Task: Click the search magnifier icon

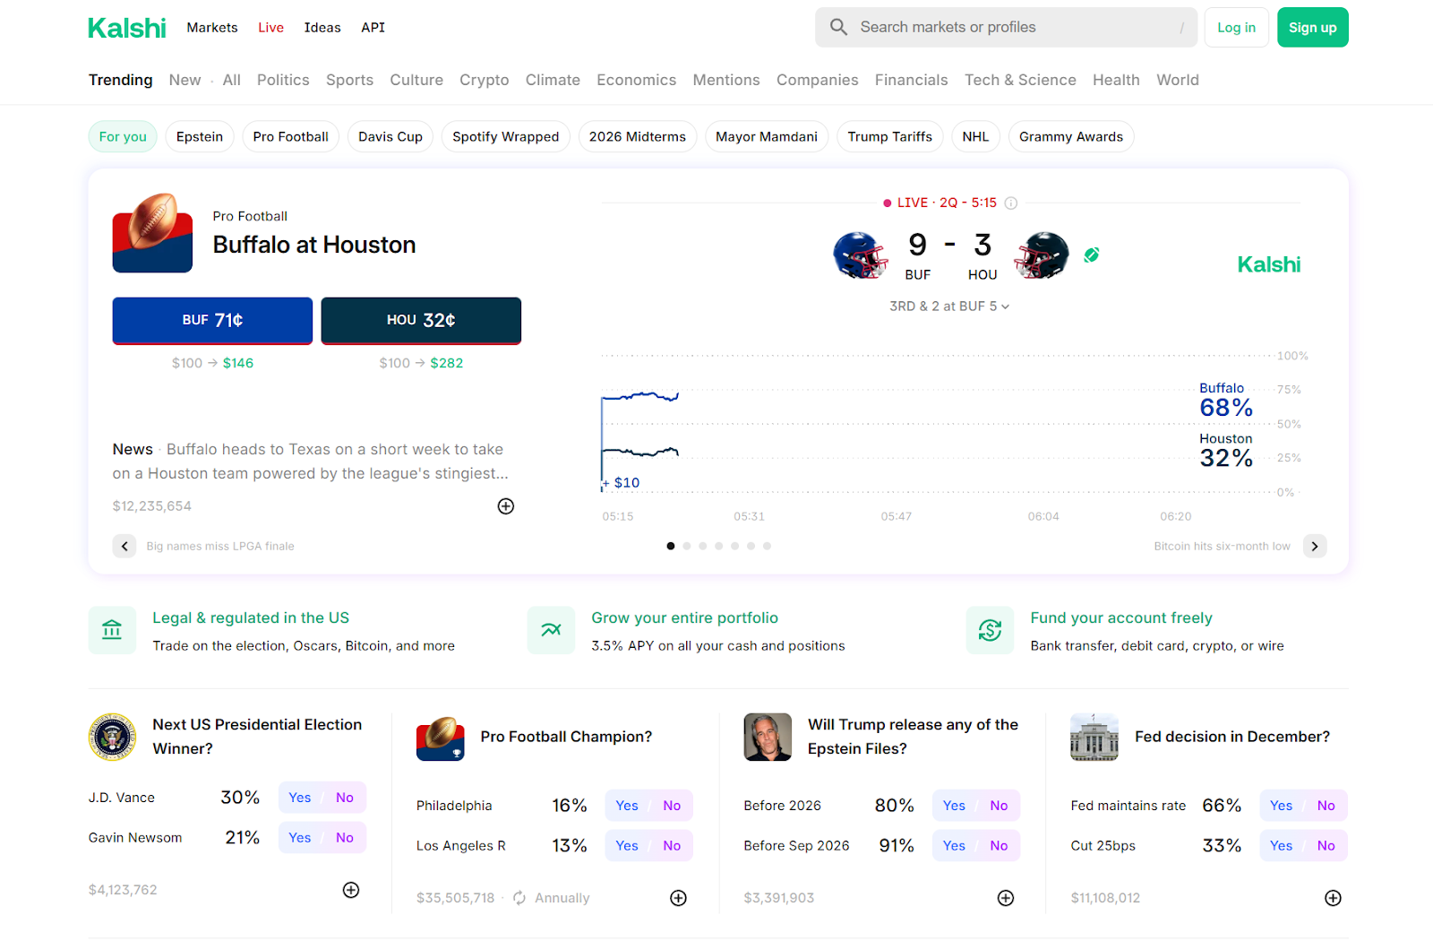Action: point(838,27)
